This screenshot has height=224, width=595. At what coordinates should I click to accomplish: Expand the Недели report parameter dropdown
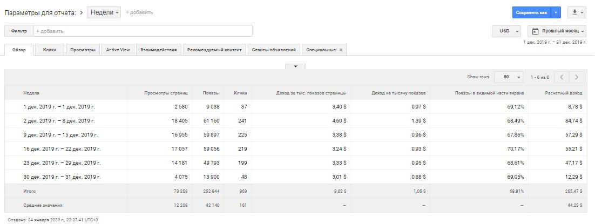coord(104,12)
